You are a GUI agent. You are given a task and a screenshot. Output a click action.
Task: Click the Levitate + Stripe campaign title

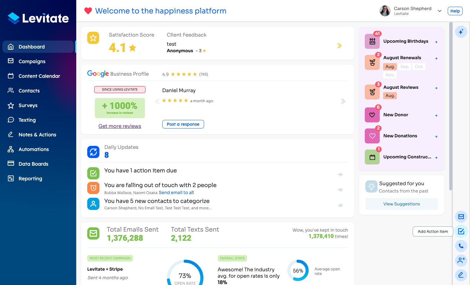click(x=105, y=269)
